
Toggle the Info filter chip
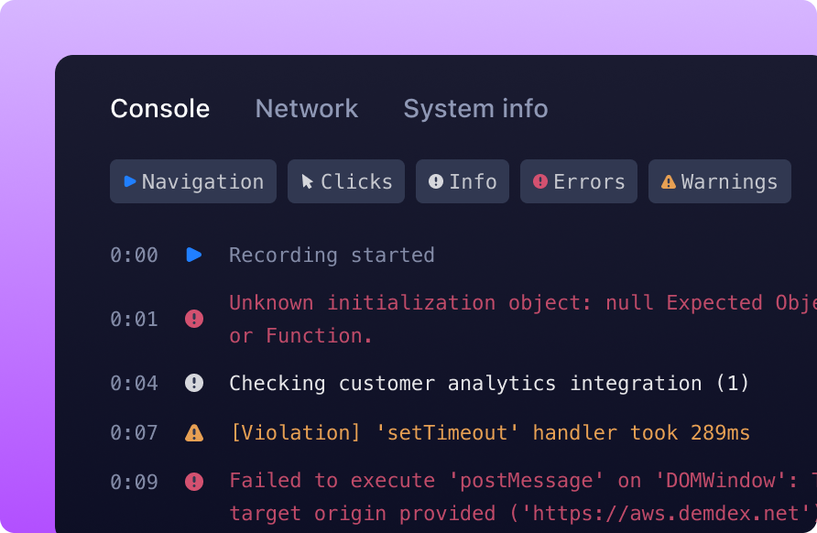point(463,181)
